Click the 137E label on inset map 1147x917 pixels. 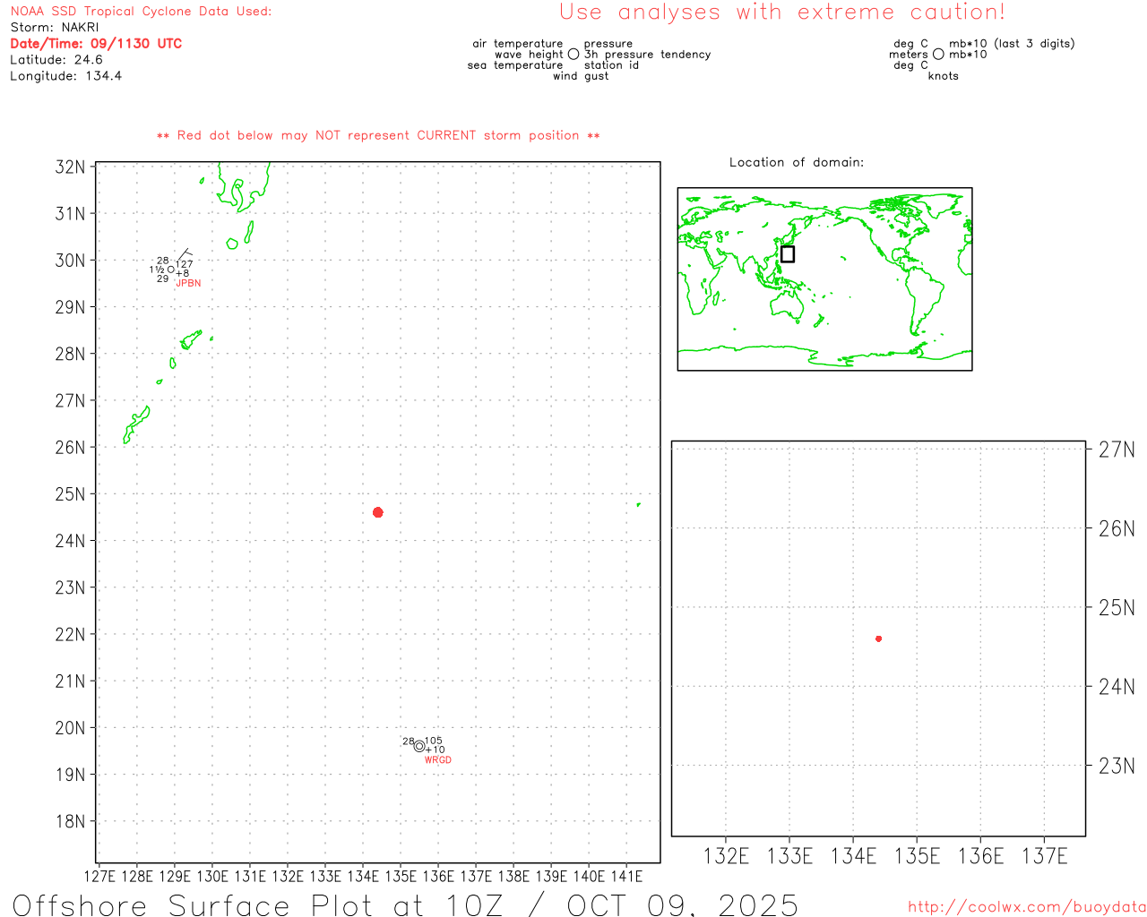click(1045, 857)
